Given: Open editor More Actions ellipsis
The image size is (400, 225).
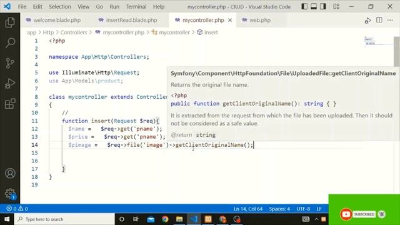Looking at the screenshot, I should coord(390,20).
